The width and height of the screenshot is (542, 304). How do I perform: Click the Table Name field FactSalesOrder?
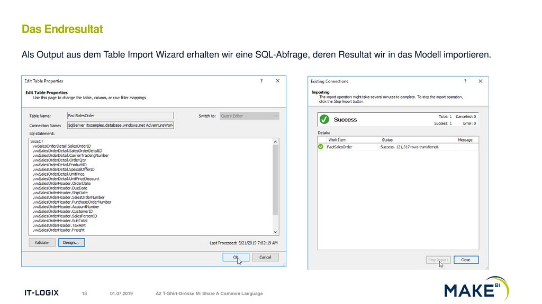[120, 116]
